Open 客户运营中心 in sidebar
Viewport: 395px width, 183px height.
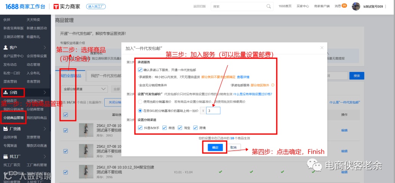14,56
